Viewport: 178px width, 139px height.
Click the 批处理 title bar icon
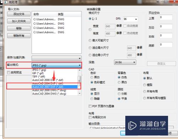click(x=6, y=2)
